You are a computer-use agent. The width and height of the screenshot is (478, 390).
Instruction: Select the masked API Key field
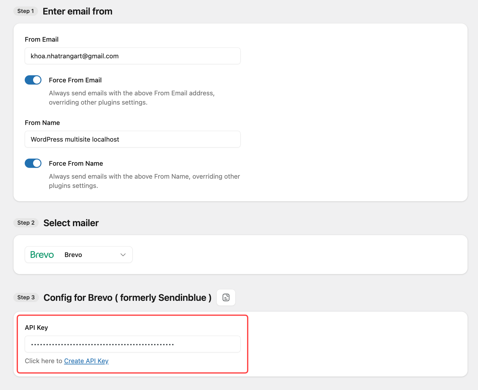click(132, 344)
